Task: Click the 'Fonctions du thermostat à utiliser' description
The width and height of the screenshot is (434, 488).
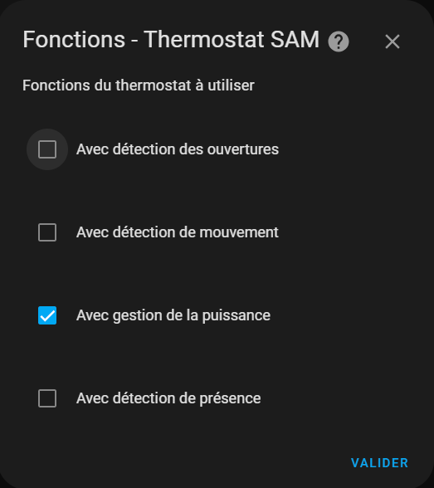Action: point(139,85)
